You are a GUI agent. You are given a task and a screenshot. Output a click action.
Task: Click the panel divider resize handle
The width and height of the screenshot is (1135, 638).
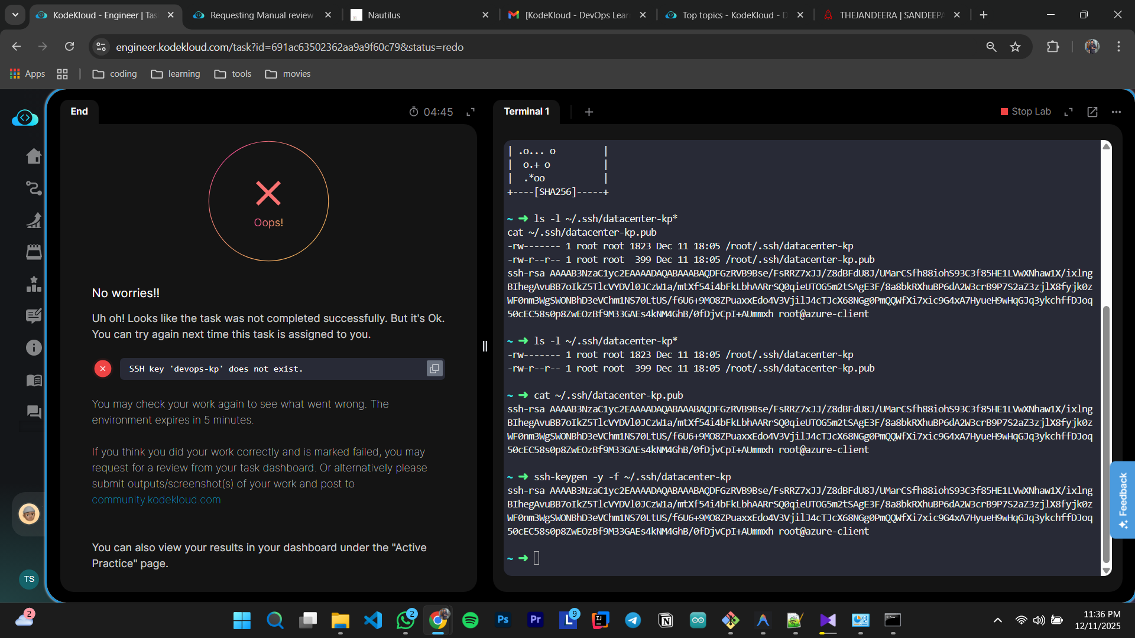(x=485, y=346)
